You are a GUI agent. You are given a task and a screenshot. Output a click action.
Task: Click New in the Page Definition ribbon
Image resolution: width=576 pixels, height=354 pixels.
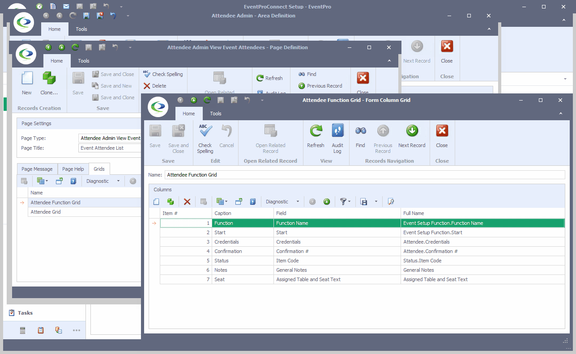click(x=27, y=84)
